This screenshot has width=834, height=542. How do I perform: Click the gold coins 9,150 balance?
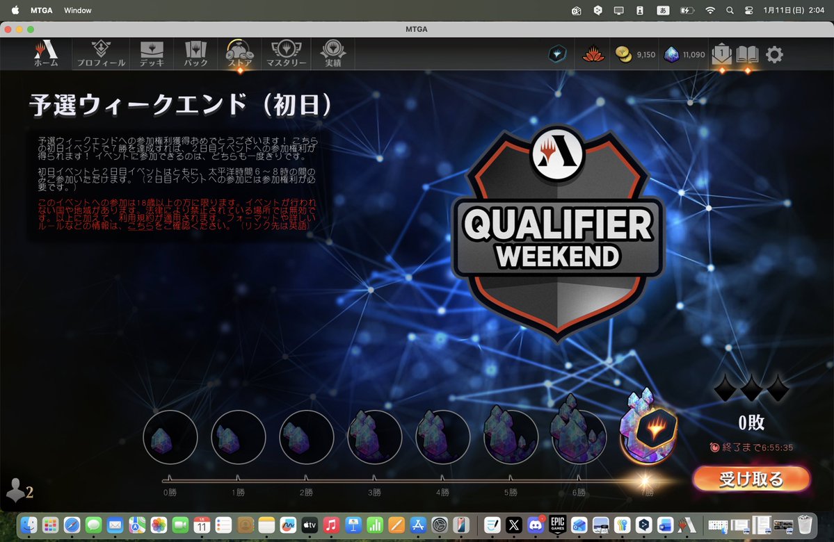[635, 54]
